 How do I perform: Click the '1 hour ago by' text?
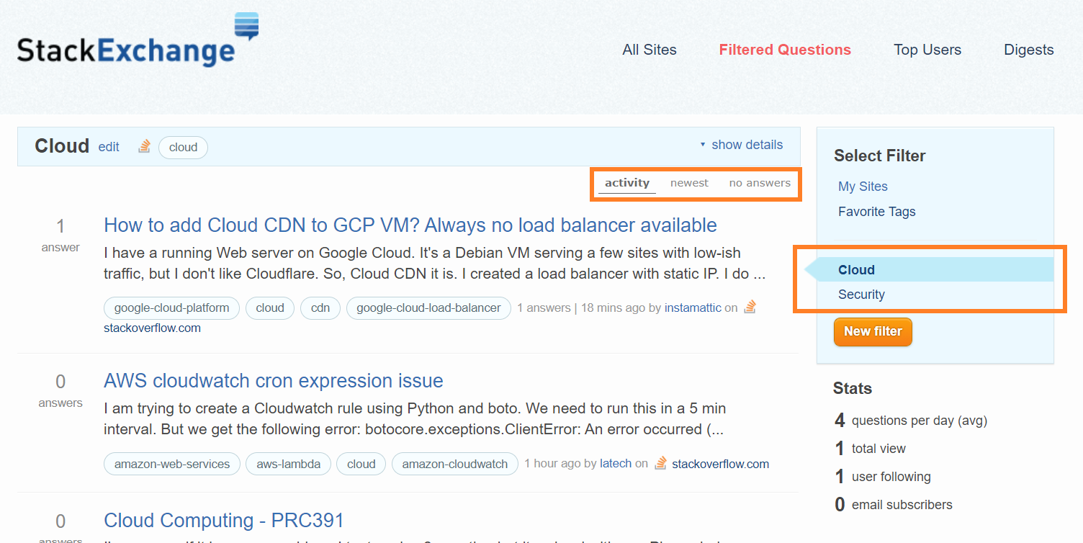pyautogui.click(x=560, y=464)
